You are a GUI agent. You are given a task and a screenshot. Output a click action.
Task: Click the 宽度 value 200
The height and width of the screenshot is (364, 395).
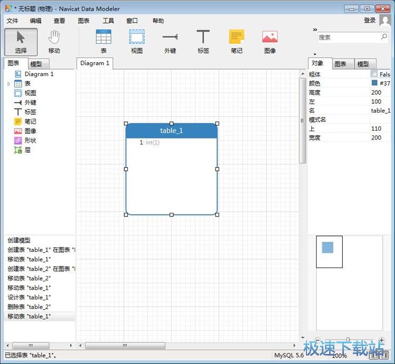(x=376, y=137)
